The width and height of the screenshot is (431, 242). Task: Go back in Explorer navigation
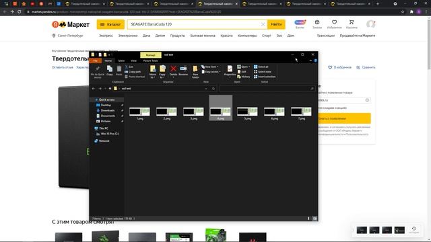94,89
